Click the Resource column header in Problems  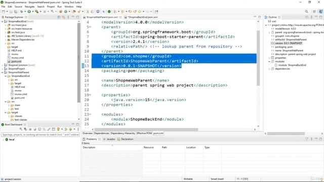151,147
